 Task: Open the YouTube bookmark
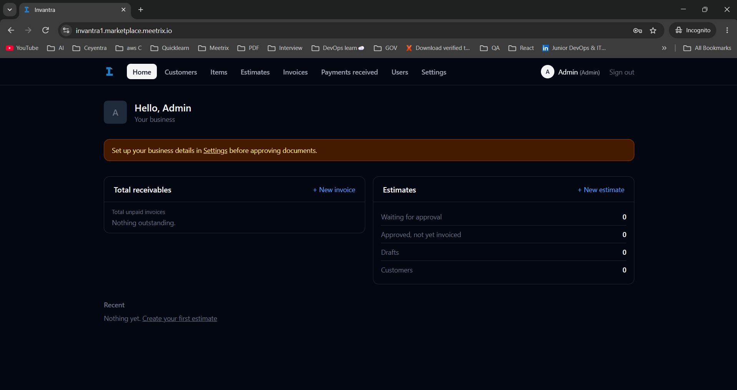[x=22, y=48]
